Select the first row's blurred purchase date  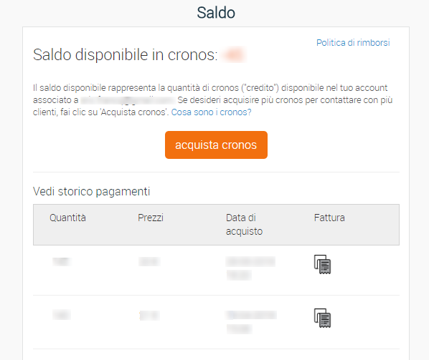pos(250,268)
